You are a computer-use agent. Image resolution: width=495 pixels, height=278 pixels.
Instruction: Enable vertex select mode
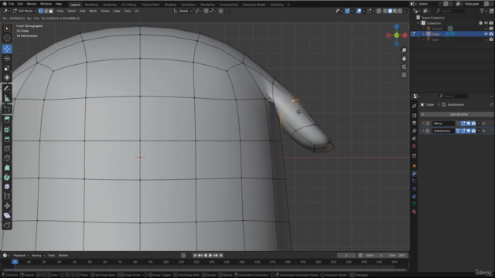(41, 11)
